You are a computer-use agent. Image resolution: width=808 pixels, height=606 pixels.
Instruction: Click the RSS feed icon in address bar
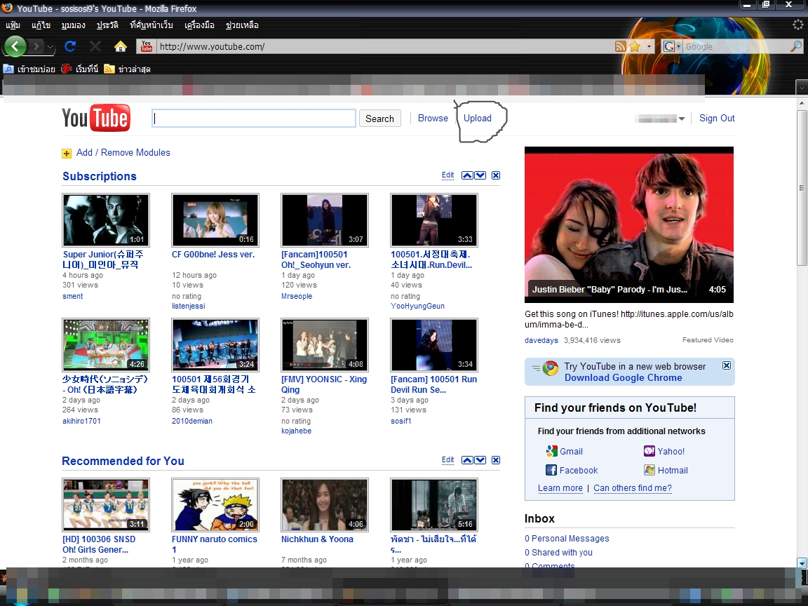point(621,46)
